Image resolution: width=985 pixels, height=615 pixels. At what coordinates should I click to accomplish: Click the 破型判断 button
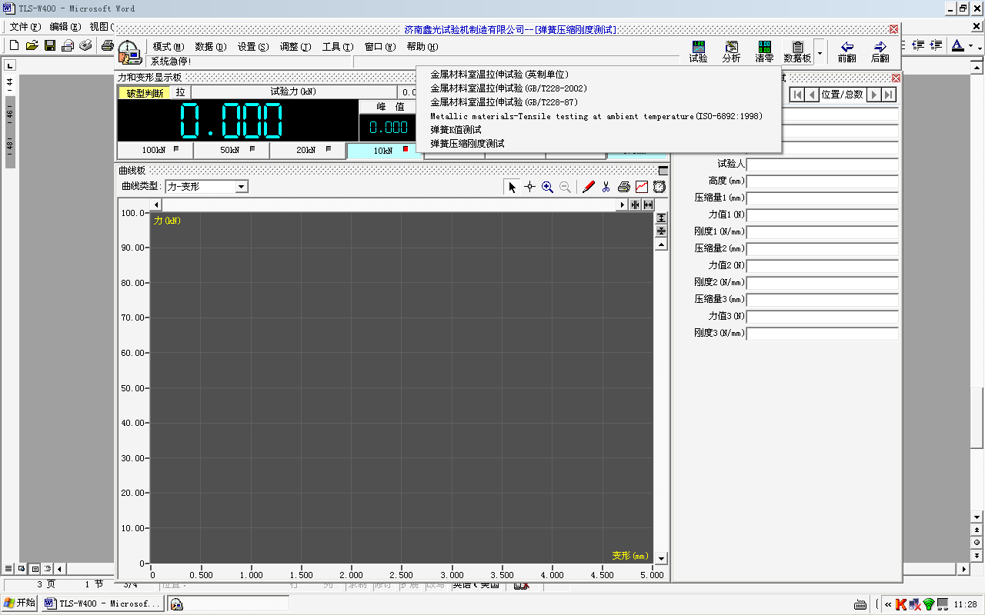coord(145,93)
